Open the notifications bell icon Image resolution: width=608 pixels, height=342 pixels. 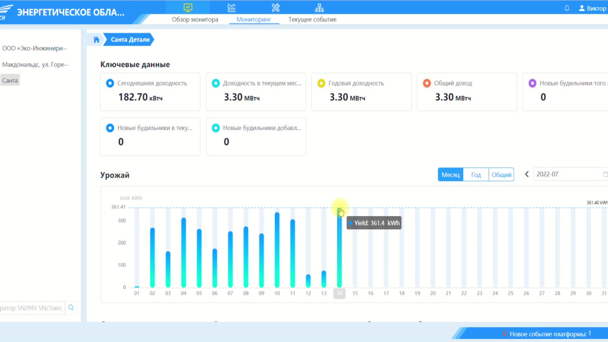(566, 8)
